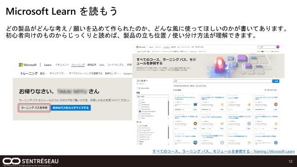Open PL-900 Power Platform Fundamentals card title

point(185,98)
